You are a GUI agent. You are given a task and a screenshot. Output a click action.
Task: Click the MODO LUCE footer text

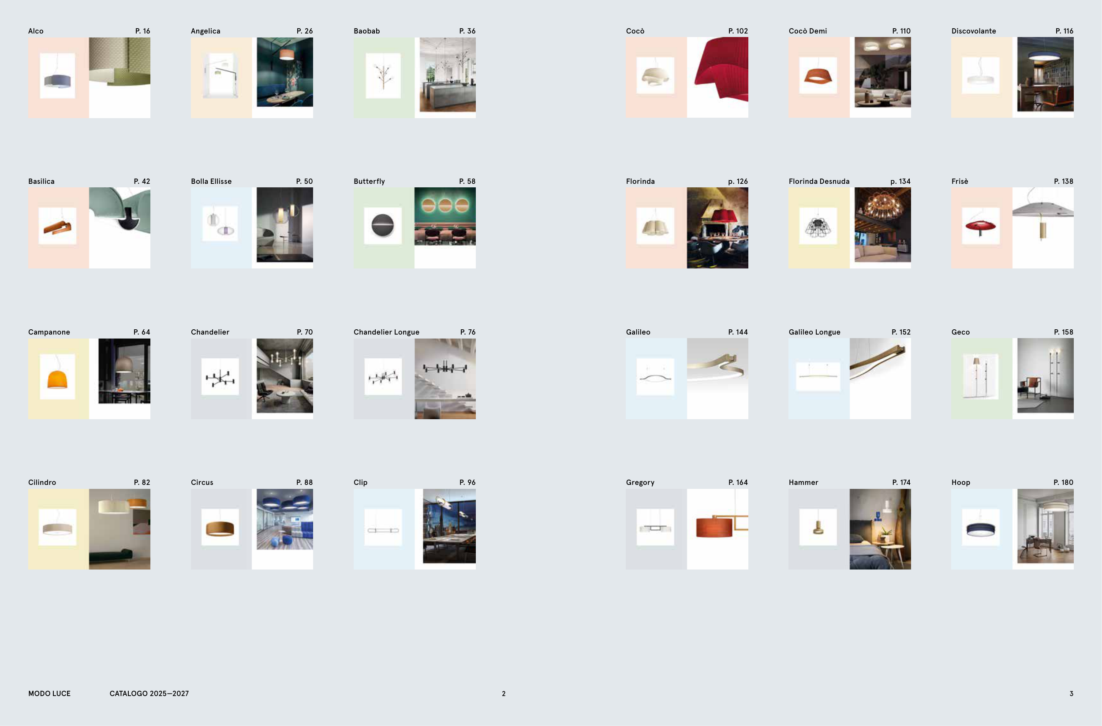pos(49,693)
